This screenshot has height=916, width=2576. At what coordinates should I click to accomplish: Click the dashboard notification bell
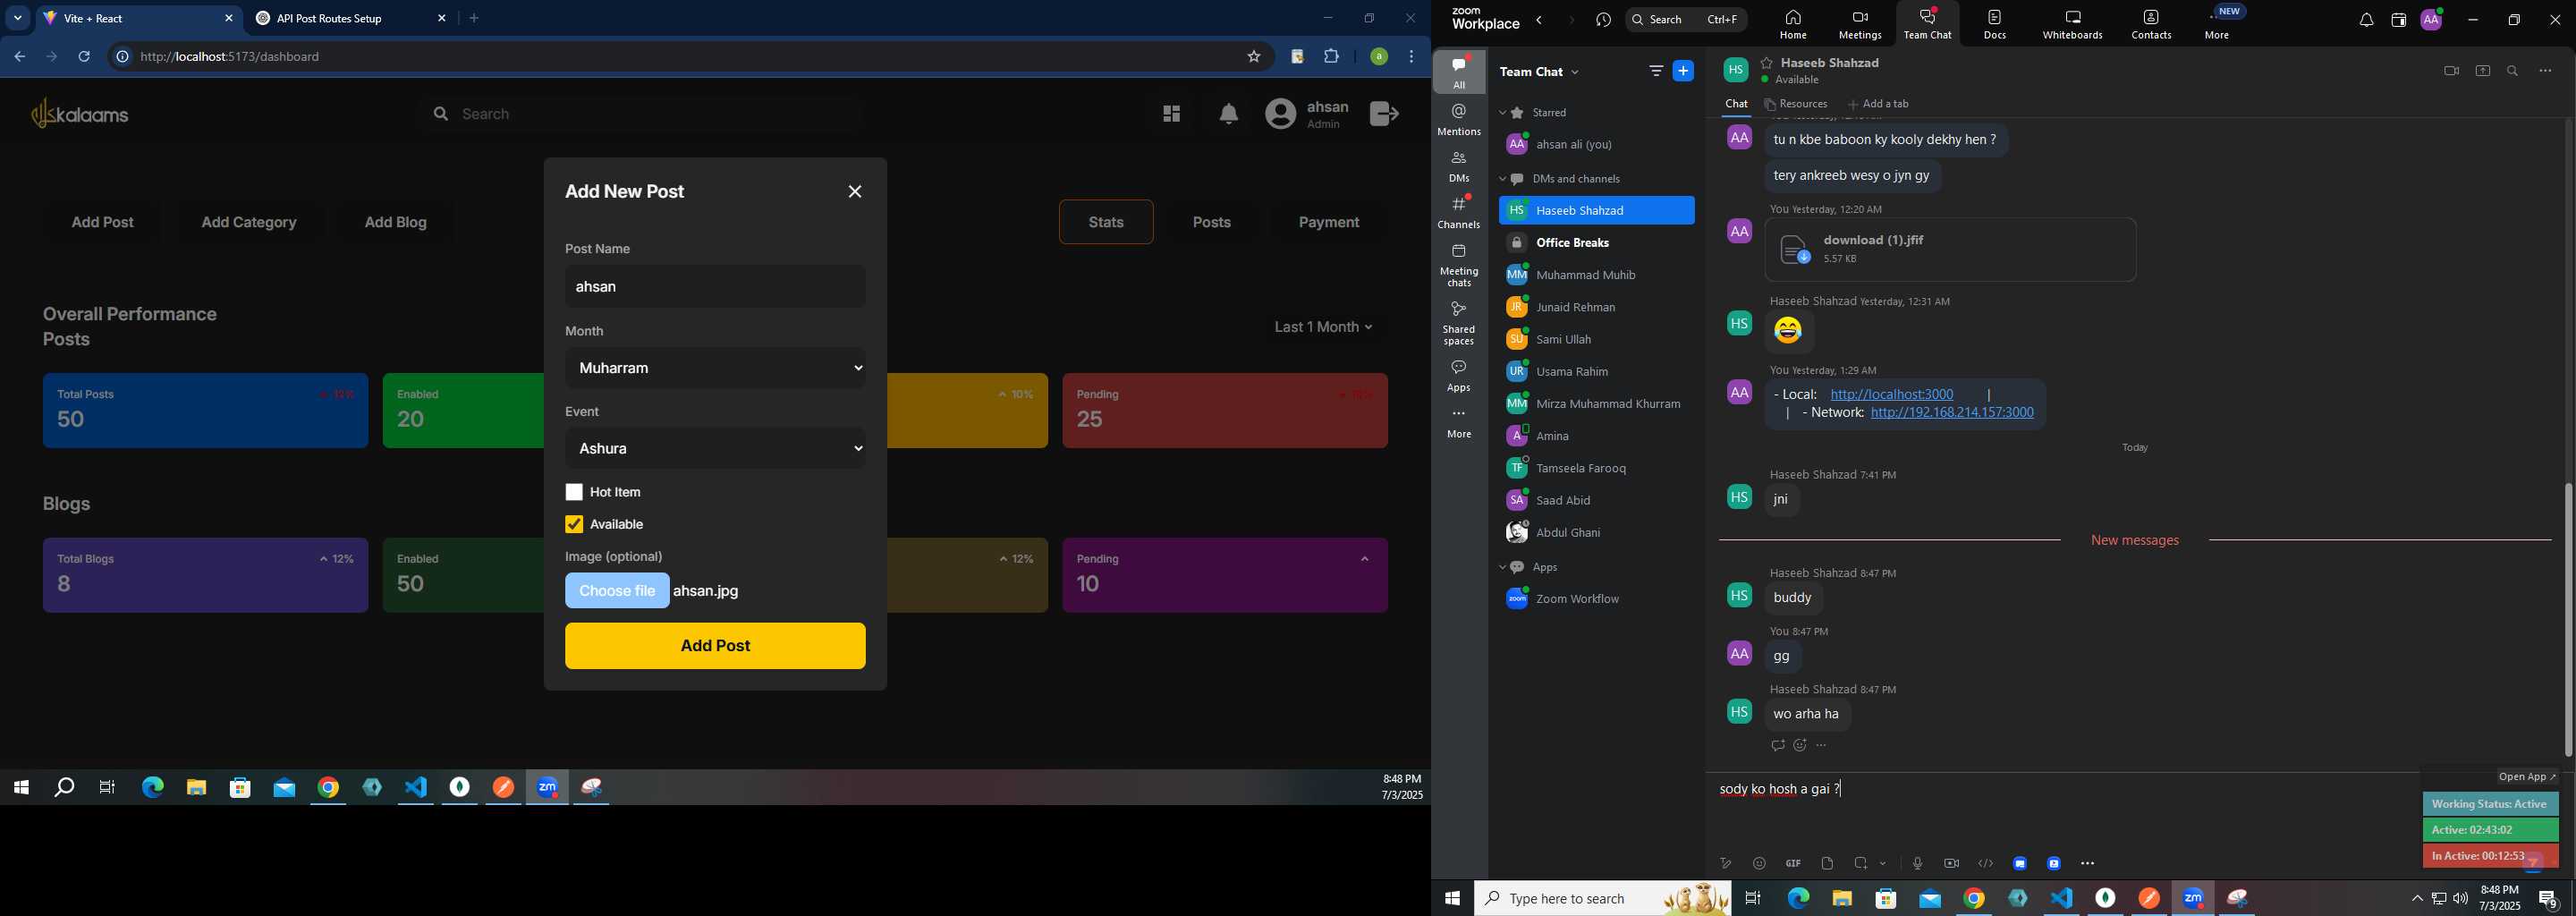pos(1228,115)
